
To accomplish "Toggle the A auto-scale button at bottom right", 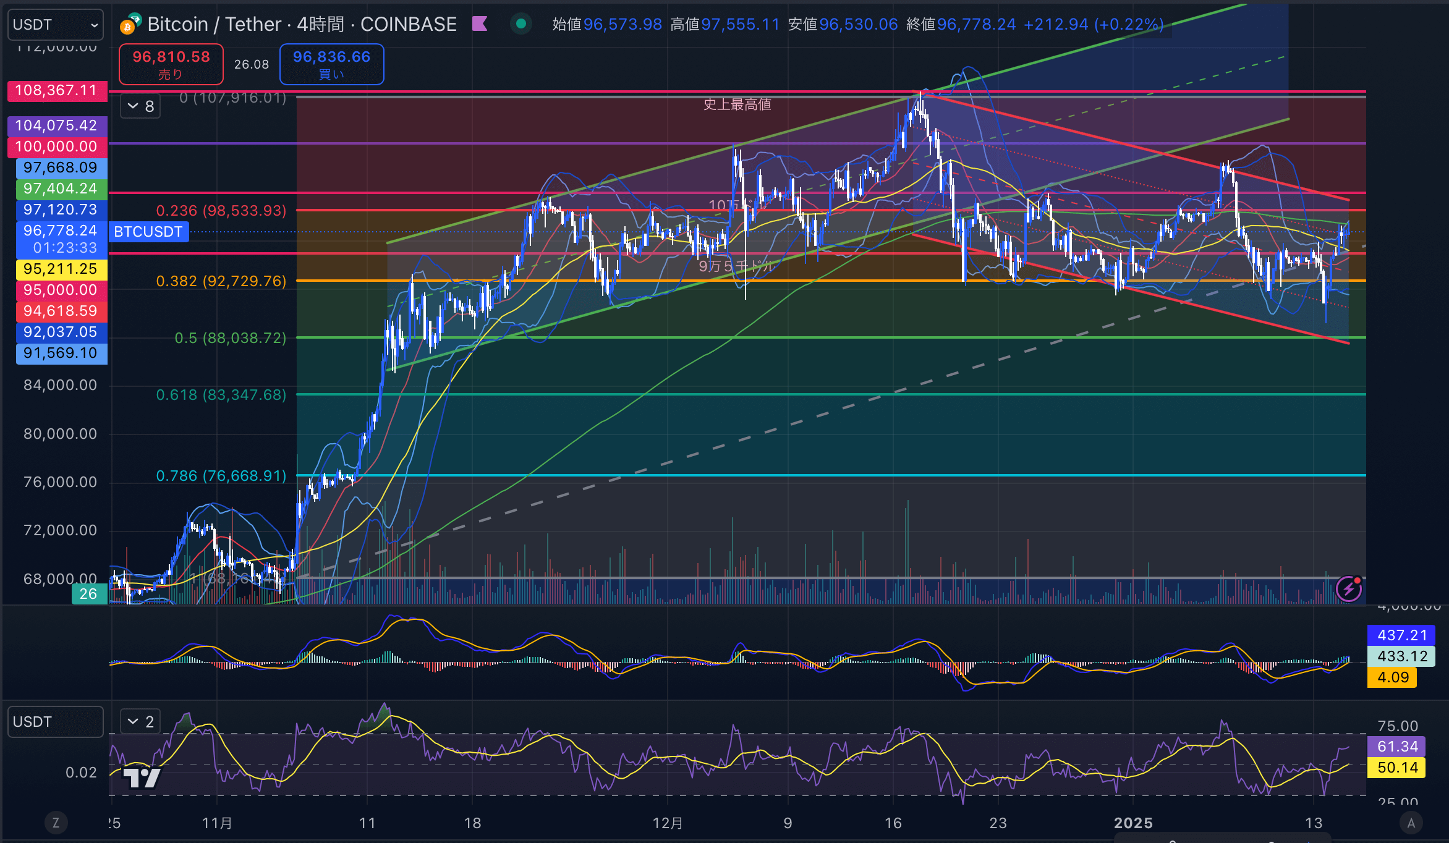I will point(1411,823).
